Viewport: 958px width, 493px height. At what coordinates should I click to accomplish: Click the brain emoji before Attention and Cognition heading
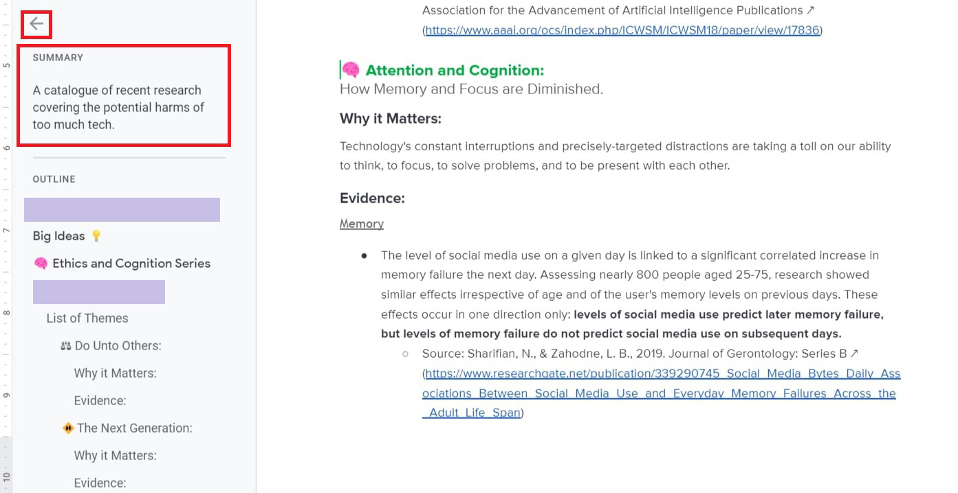(x=351, y=70)
